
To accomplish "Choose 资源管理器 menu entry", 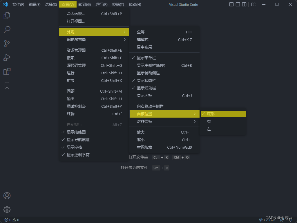I will point(94,50).
